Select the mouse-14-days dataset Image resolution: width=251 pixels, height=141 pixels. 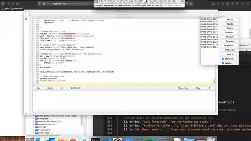(47, 124)
